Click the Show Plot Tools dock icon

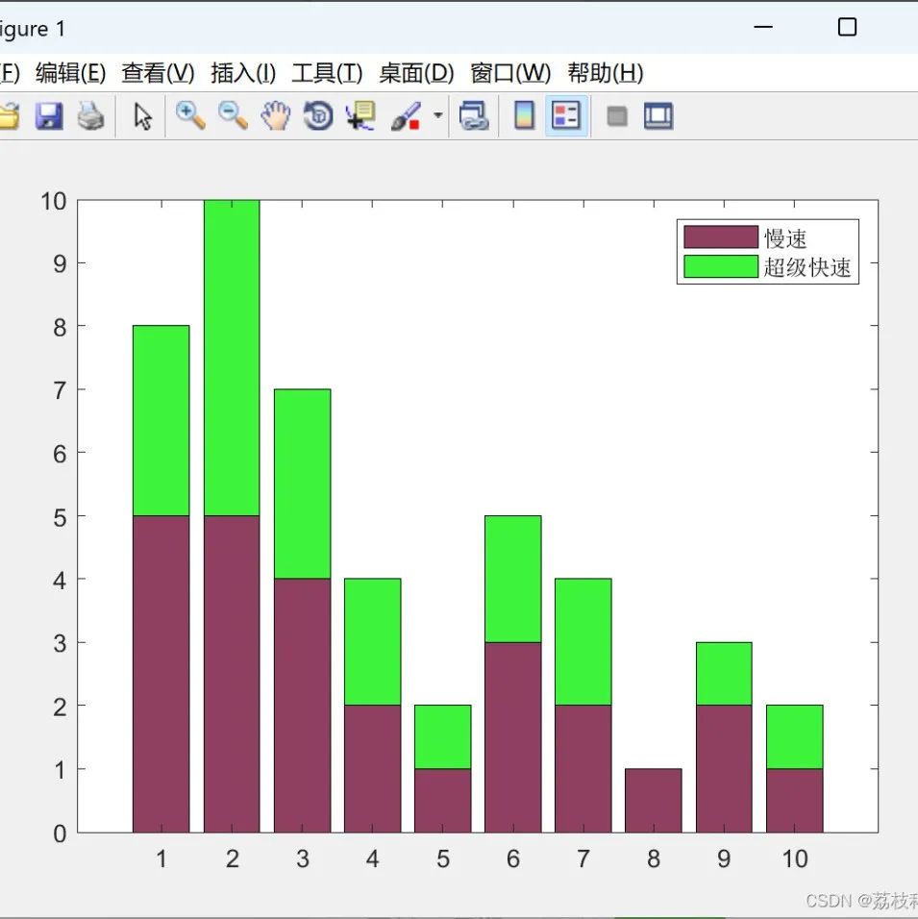(x=658, y=115)
